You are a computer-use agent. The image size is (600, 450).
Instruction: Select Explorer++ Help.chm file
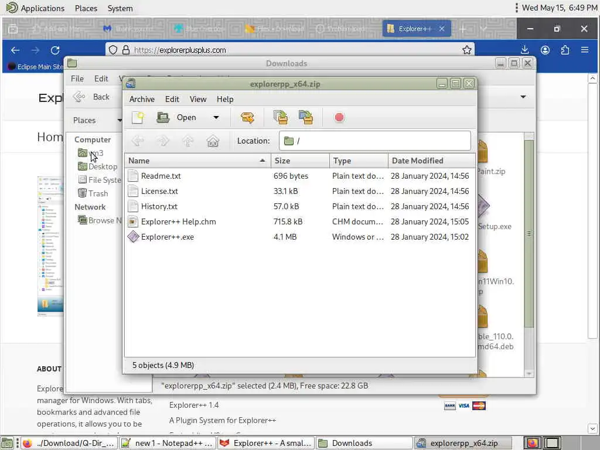[300, 221]
